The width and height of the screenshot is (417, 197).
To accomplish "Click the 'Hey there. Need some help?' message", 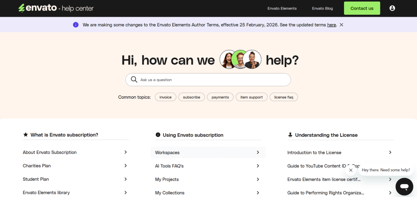I will [386, 170].
